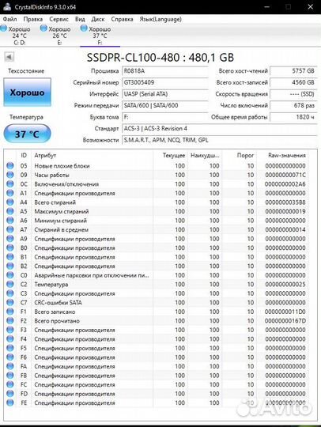This screenshot has height=427, width=321.
Task: Click the previous disk arrow button
Action: (x=9, y=57)
